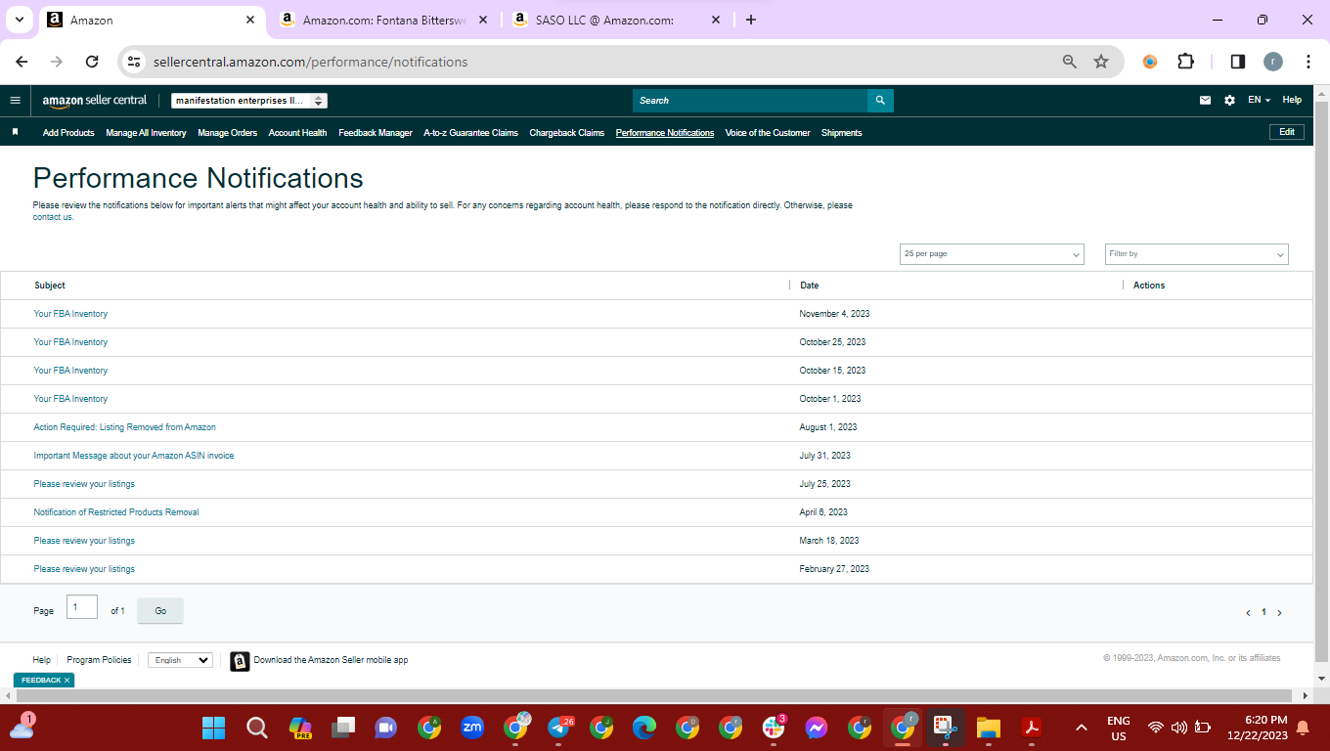This screenshot has width=1330, height=751.
Task: Open the Windows Start menu
Action: pyautogui.click(x=213, y=728)
